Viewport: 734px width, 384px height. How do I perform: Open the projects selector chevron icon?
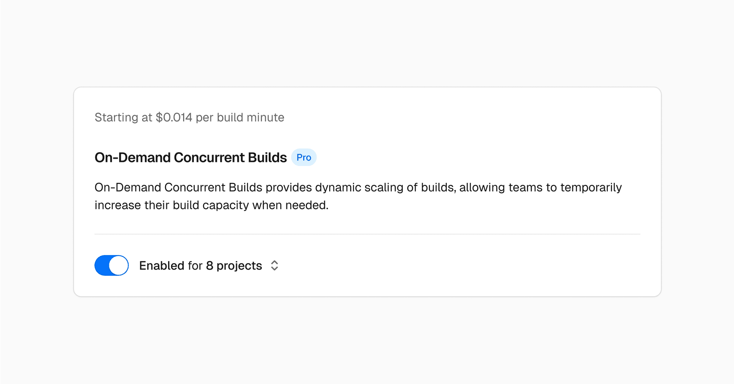[274, 265]
